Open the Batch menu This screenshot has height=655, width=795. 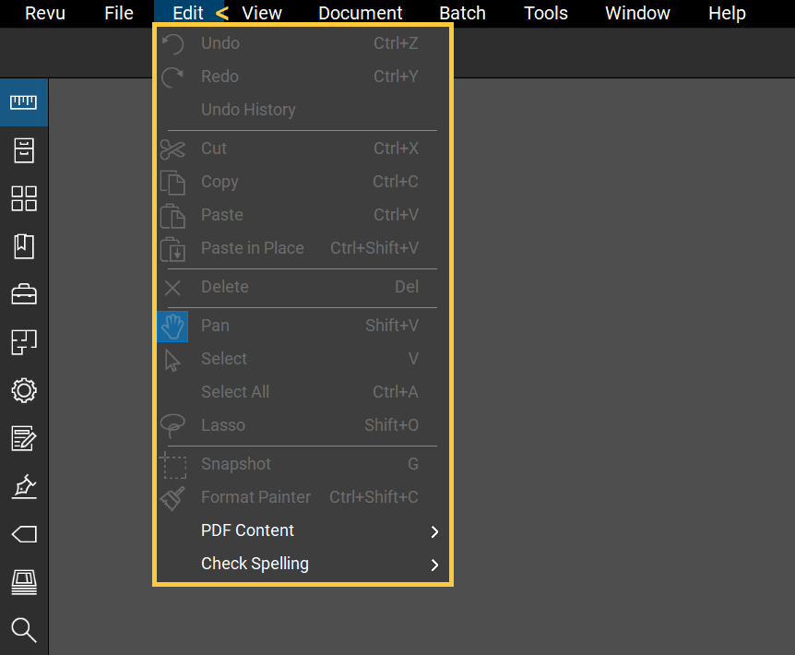462,13
